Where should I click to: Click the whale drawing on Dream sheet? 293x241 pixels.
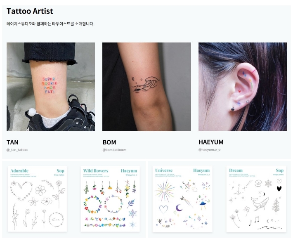pos(260,203)
